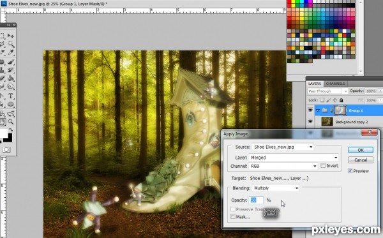Check the Mask... checkbox
The height and width of the screenshot is (238, 383).
pos(233,216)
